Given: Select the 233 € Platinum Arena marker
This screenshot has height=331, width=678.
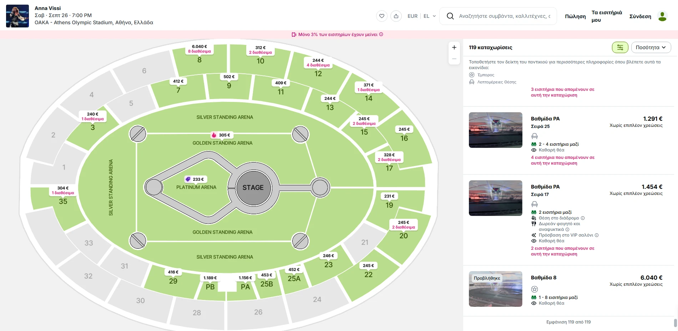Looking at the screenshot, I should click(196, 179).
